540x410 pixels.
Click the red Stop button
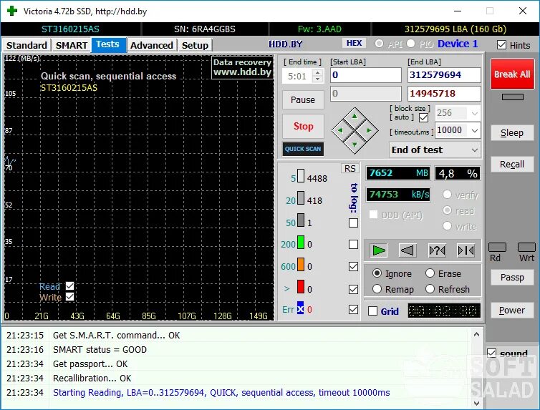click(303, 126)
